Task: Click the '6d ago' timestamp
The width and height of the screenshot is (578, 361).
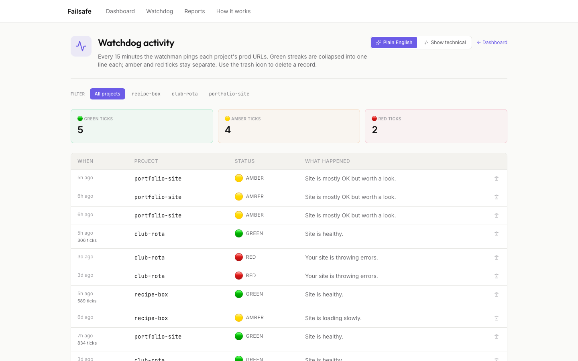Action: coord(85,317)
